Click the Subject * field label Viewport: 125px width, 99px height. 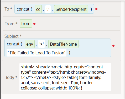(13, 36)
